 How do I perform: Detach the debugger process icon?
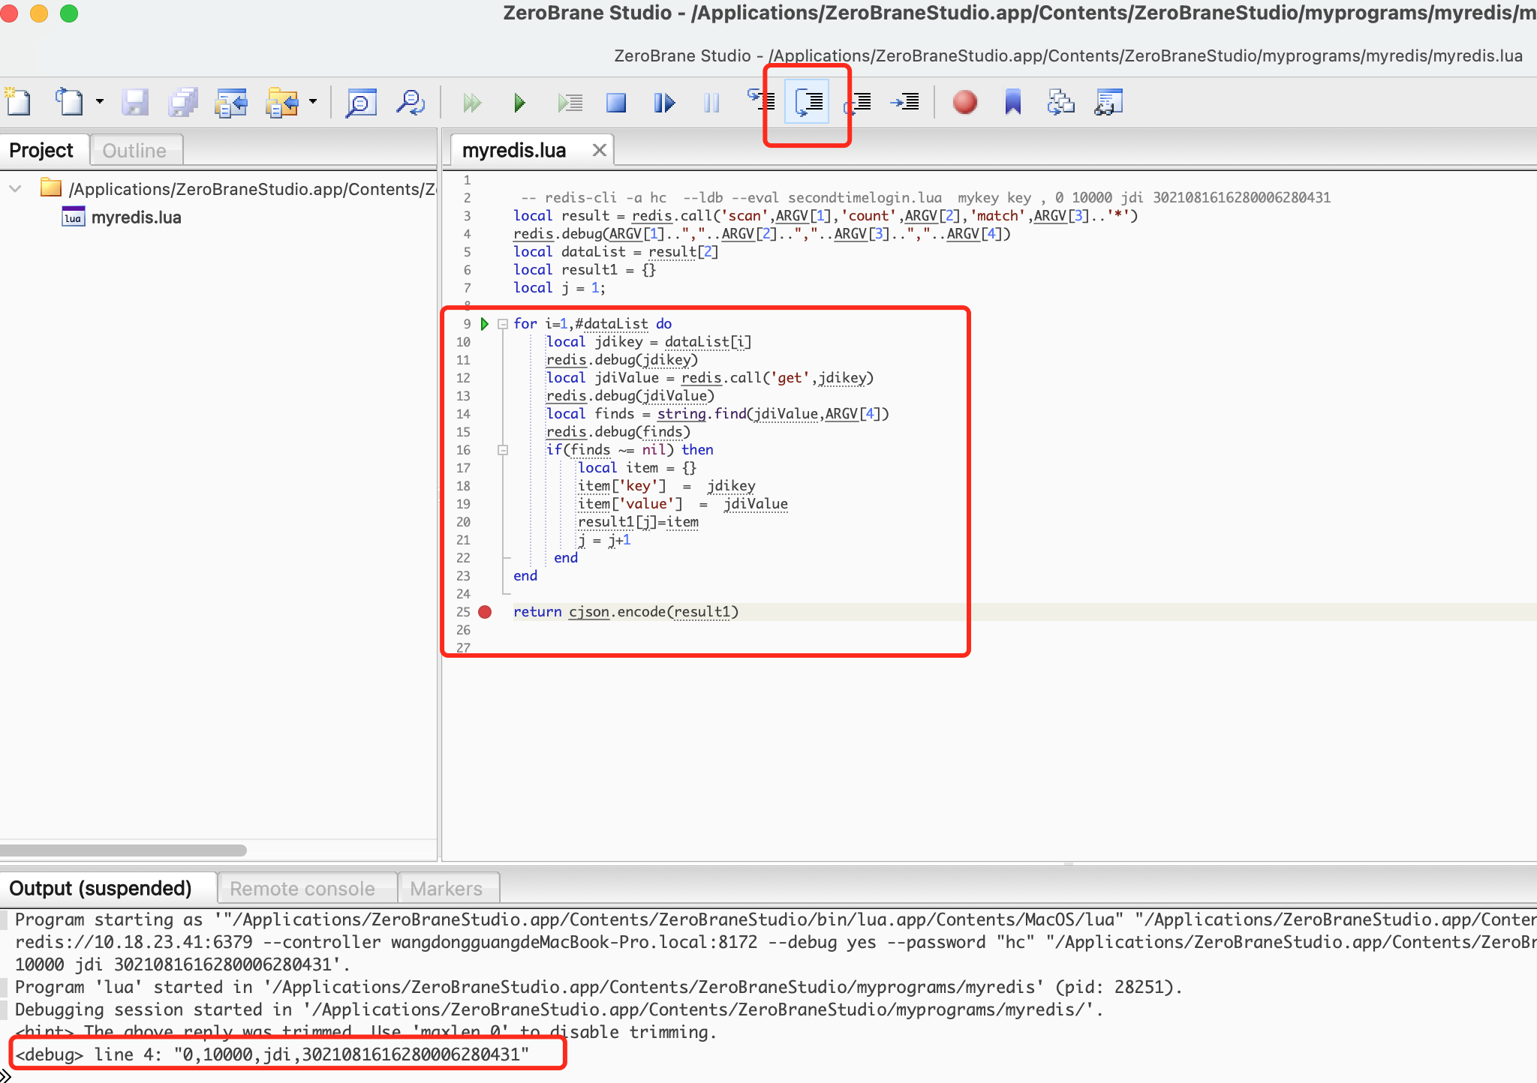tap(664, 102)
